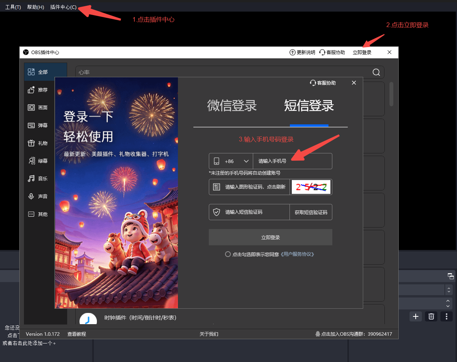Open the 《用户服务协议》 link
The height and width of the screenshot is (362, 457).
[x=297, y=254]
